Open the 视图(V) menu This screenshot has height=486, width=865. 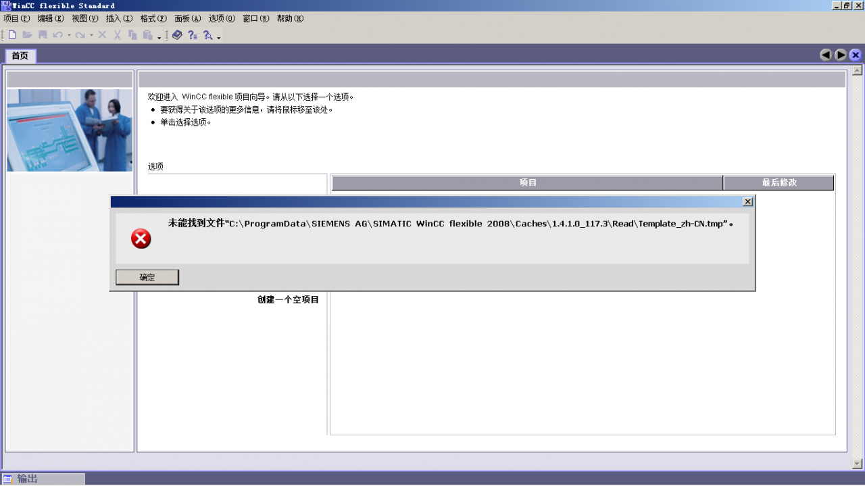pyautogui.click(x=85, y=19)
